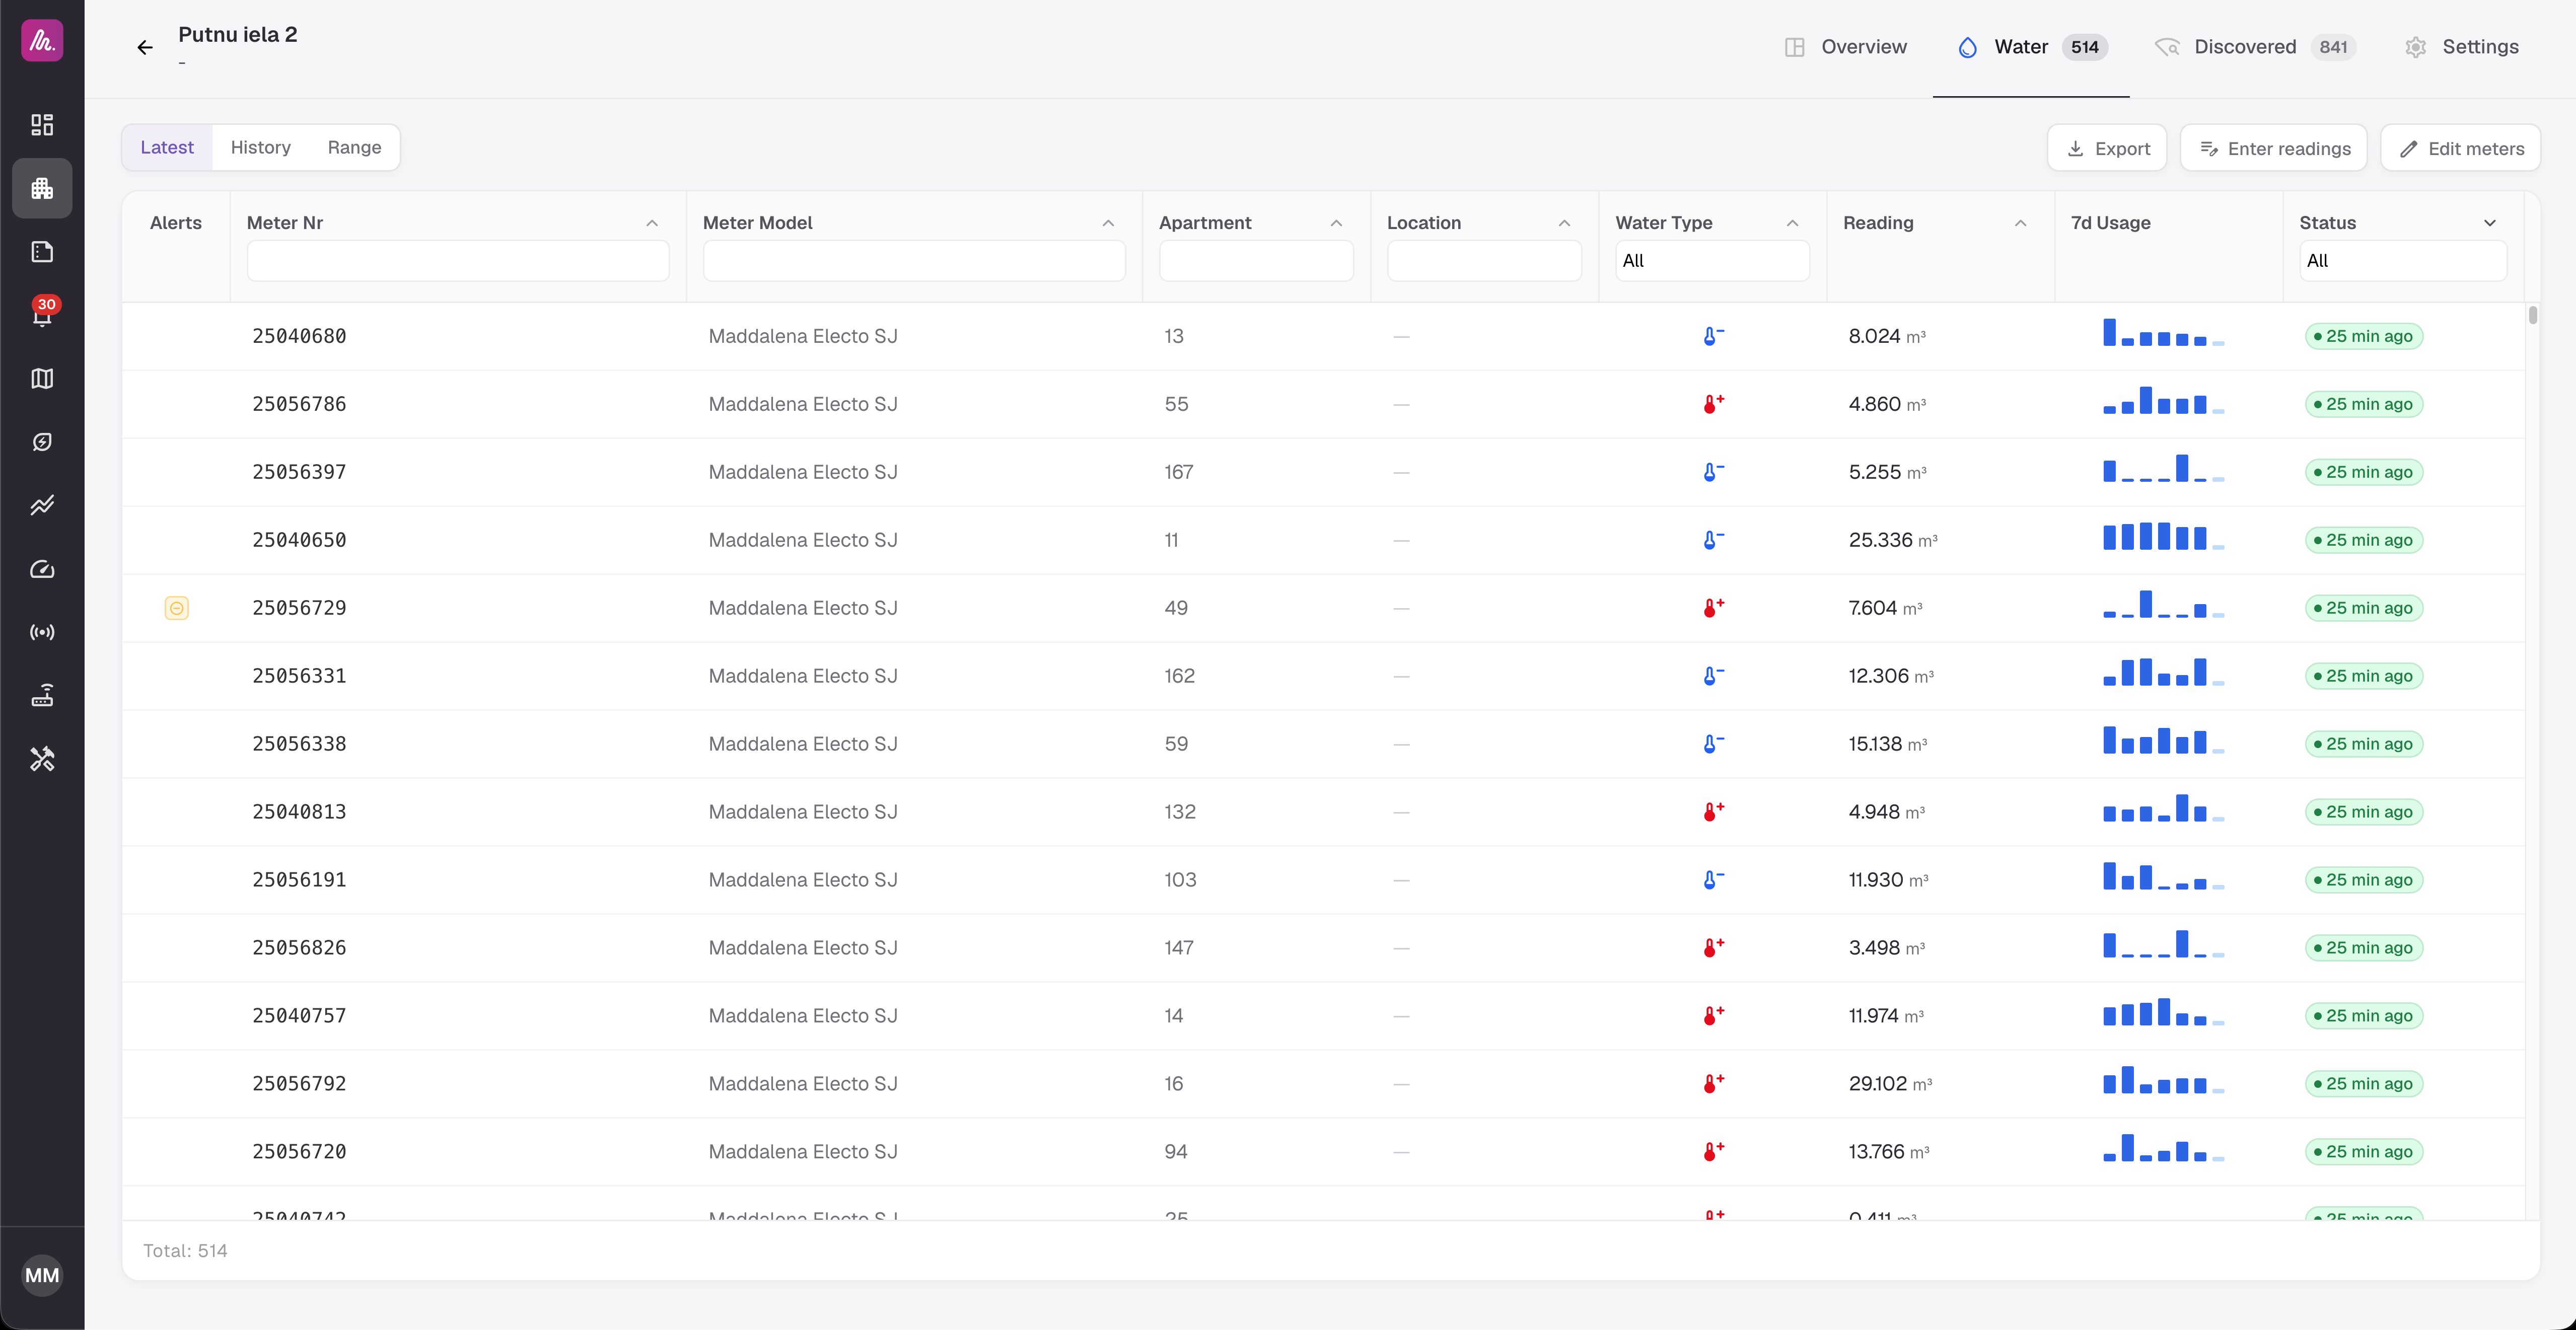The width and height of the screenshot is (2576, 1330).
Task: Click reading value 29.102 m³
Action: [1890, 1084]
